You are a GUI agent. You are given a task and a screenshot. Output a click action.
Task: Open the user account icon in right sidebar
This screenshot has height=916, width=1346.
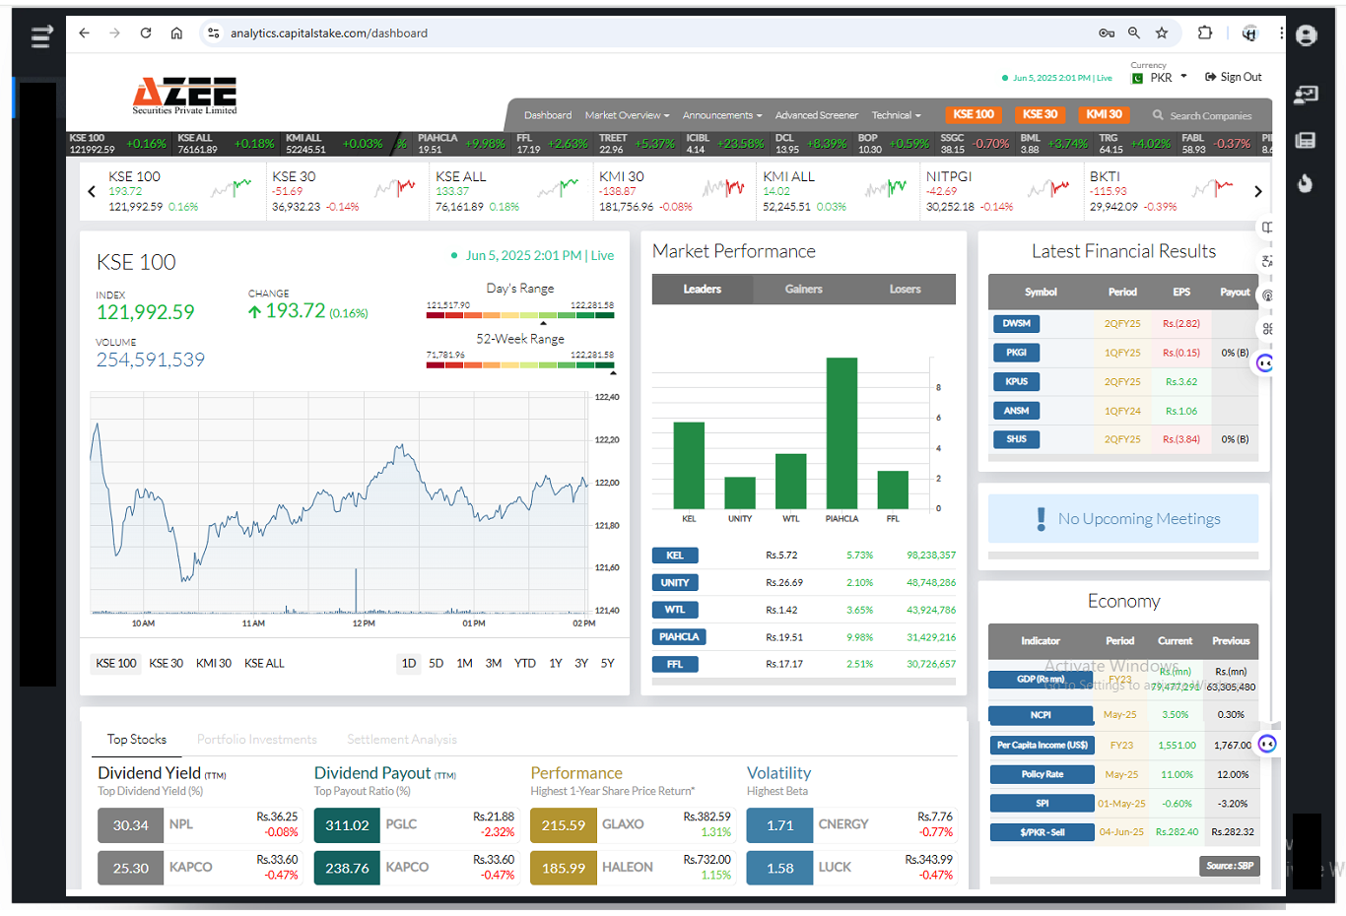coord(1307,36)
